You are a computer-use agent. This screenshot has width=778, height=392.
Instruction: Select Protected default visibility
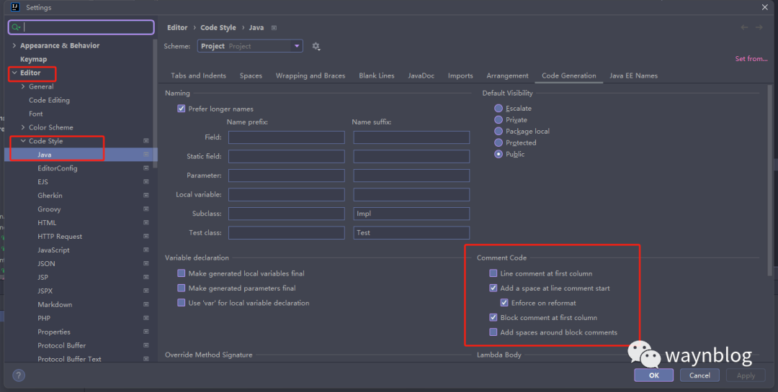tap(498, 142)
